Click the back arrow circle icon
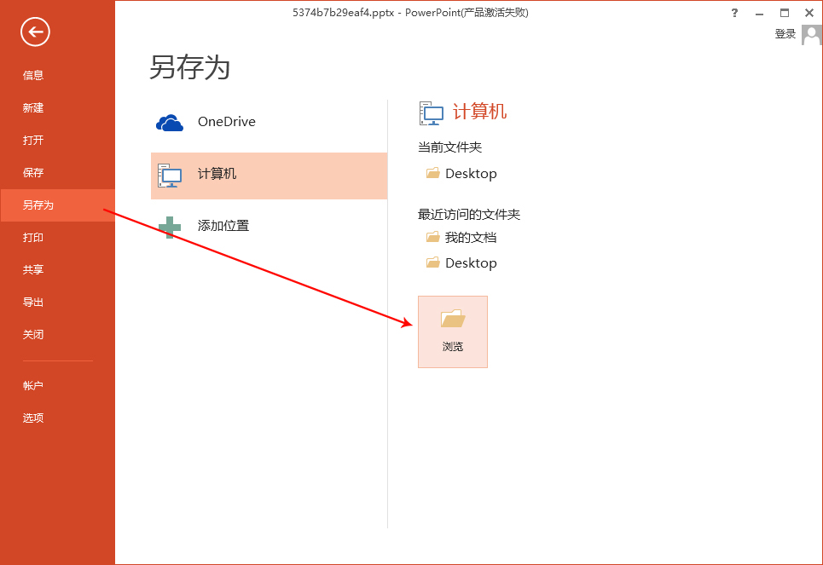This screenshot has width=823, height=565. coord(35,32)
